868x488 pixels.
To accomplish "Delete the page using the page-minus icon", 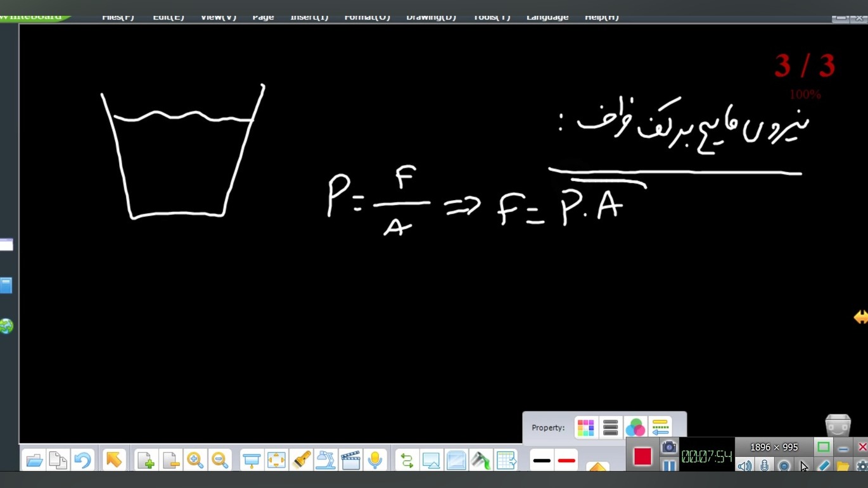I will coord(170,460).
